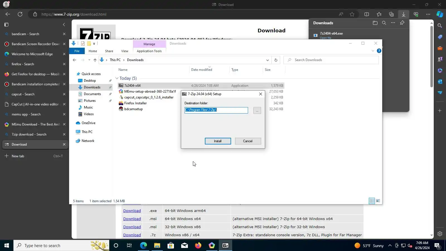Image resolution: width=446 pixels, height=251 pixels.
Task: Pin the Downloads panel
Action: (x=402, y=23)
